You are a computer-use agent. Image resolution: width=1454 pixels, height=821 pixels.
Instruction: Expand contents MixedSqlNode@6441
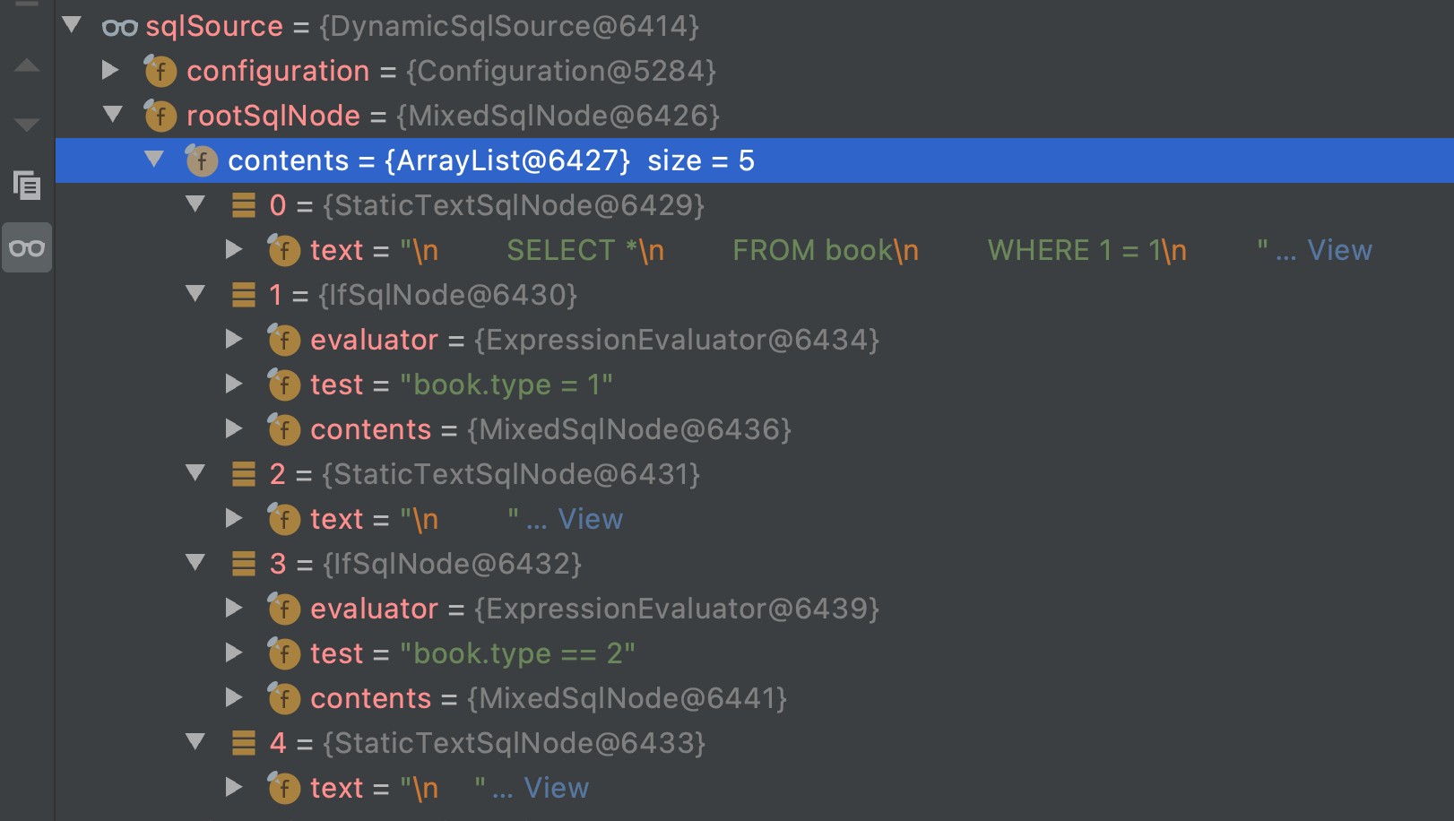click(234, 697)
